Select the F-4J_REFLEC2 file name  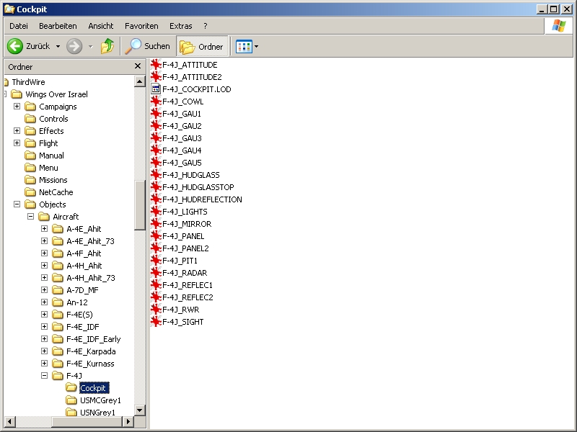188,297
